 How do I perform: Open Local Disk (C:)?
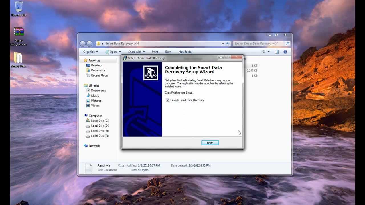100,121
